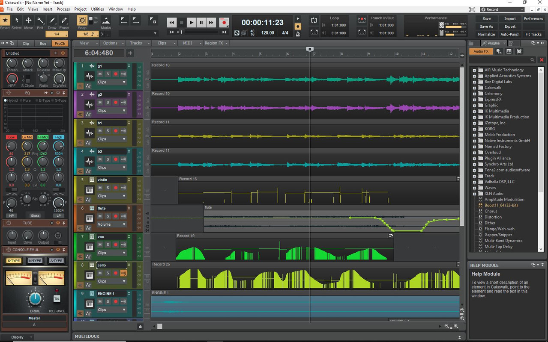
Task: Clear the plugin search with red X
Action: tap(542, 60)
